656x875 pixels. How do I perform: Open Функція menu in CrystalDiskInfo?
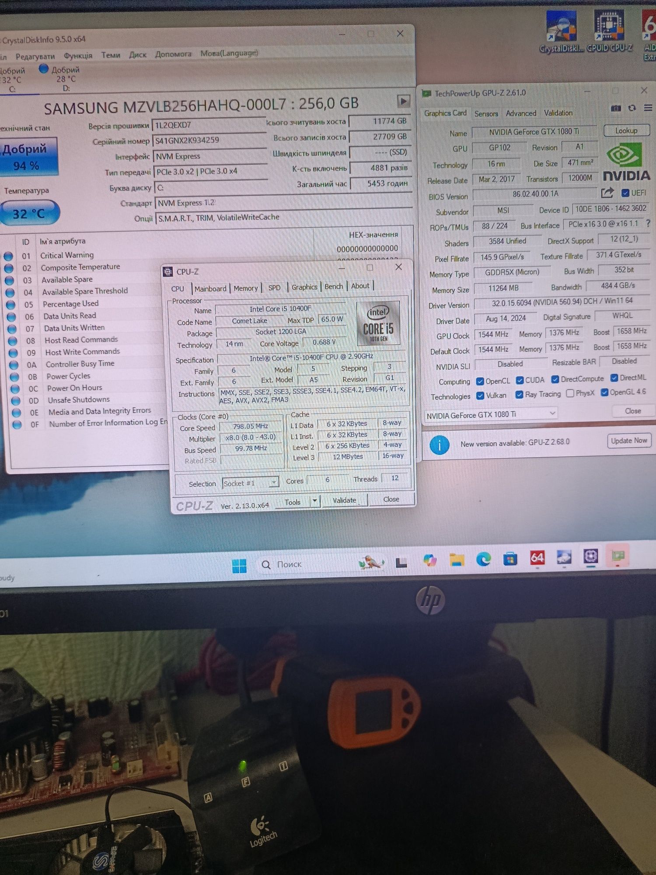tap(78, 56)
